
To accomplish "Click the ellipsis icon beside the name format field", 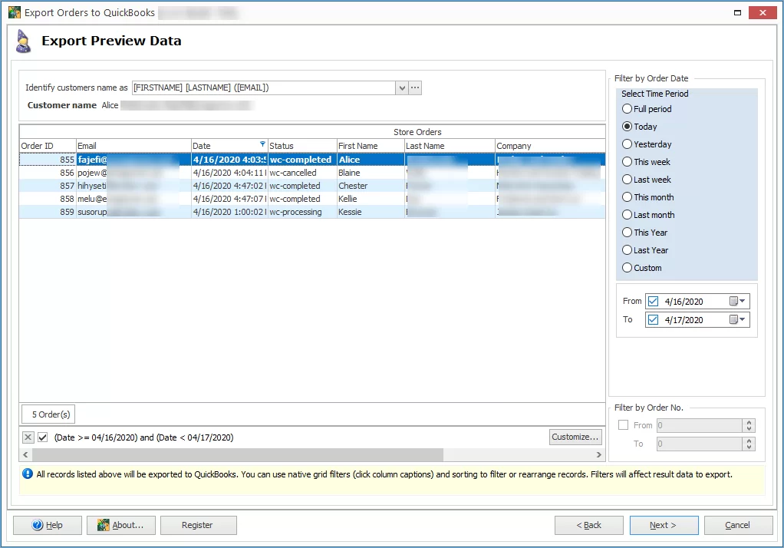I will pos(413,87).
